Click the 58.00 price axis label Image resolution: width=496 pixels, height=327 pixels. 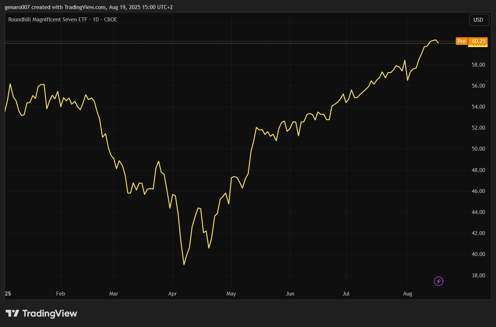click(478, 65)
